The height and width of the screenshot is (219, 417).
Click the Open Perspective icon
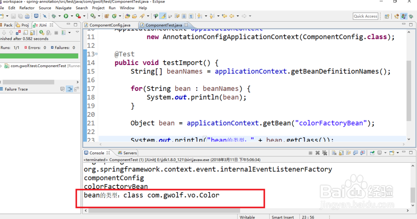[387, 16]
